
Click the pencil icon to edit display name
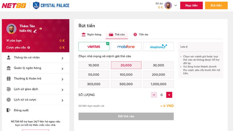[35, 31]
